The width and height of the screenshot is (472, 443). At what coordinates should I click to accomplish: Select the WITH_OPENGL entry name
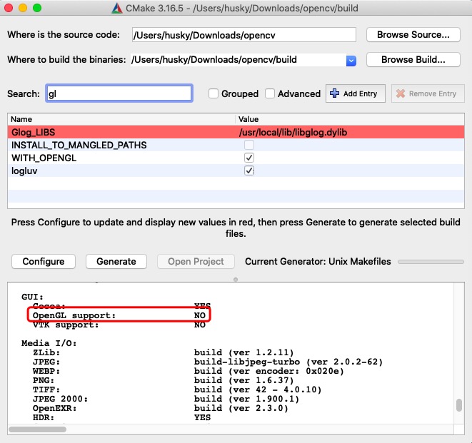click(44, 158)
